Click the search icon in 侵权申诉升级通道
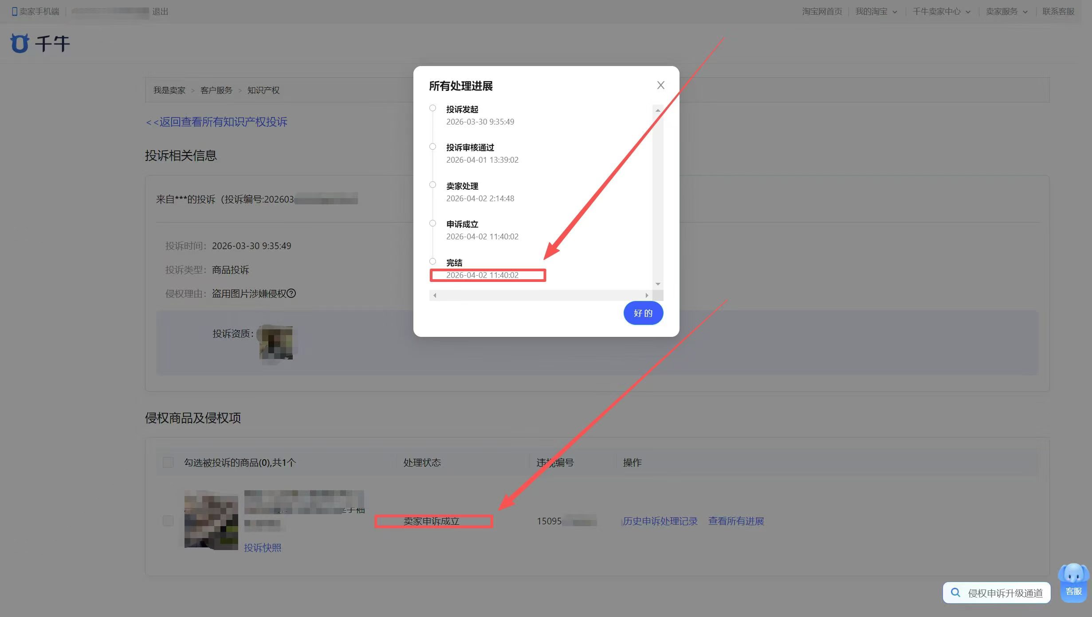Viewport: 1092px width, 617px height. pyautogui.click(x=955, y=593)
